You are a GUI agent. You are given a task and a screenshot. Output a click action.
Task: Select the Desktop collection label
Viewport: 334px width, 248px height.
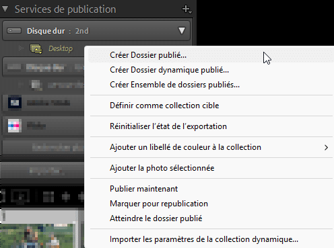61,48
